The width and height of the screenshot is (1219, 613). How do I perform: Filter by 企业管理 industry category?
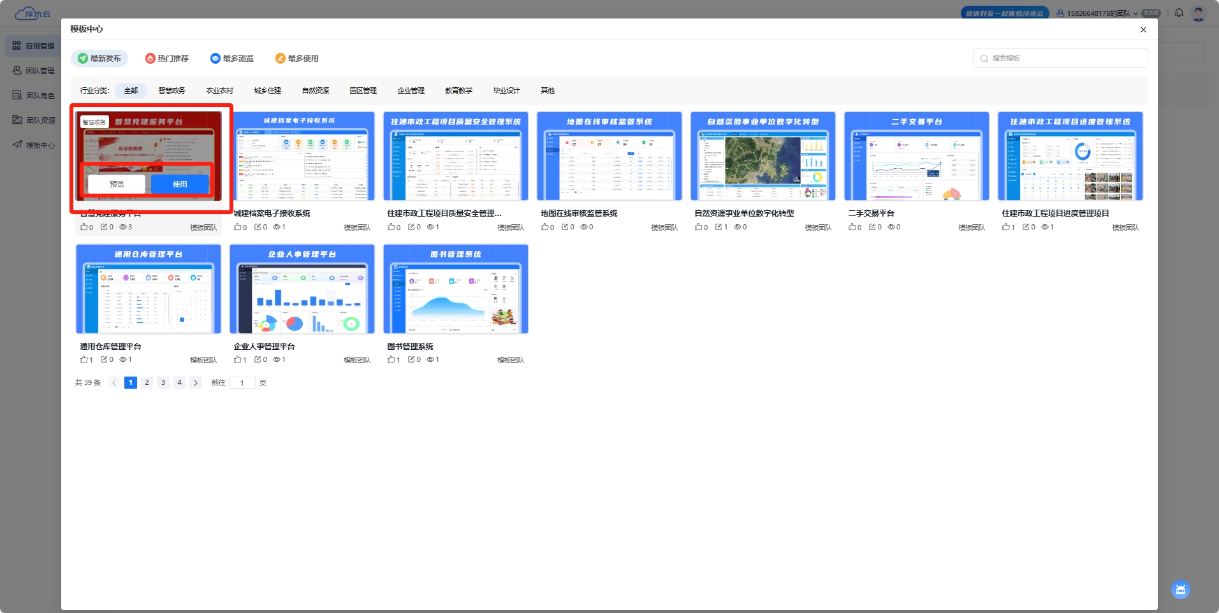pyautogui.click(x=411, y=90)
